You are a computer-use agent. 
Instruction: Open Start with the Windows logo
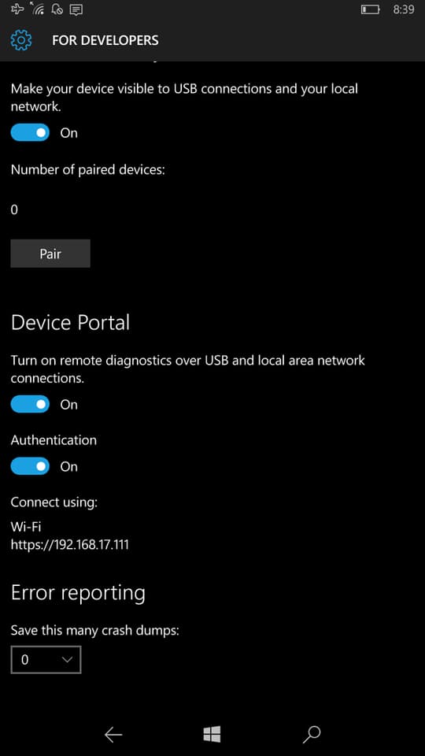pos(212,734)
